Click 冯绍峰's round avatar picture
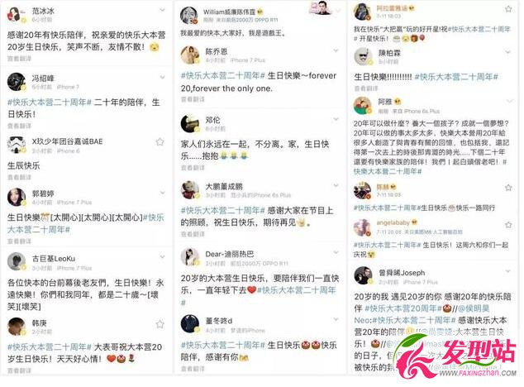Image resolution: width=524 pixels, height=387 pixels. (x=16, y=82)
